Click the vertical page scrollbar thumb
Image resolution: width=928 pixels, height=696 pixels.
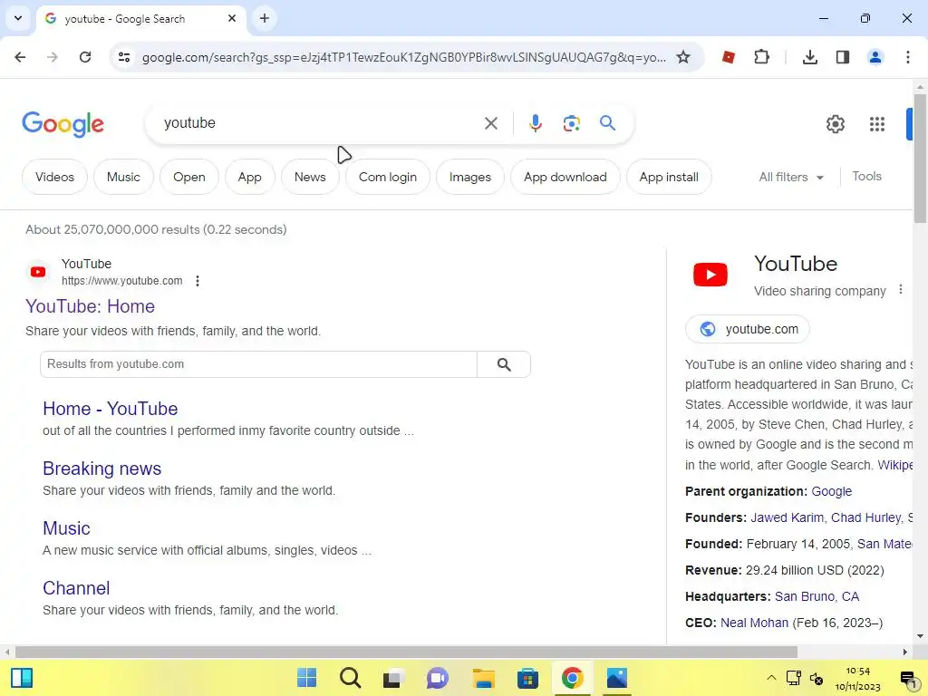coord(920,158)
